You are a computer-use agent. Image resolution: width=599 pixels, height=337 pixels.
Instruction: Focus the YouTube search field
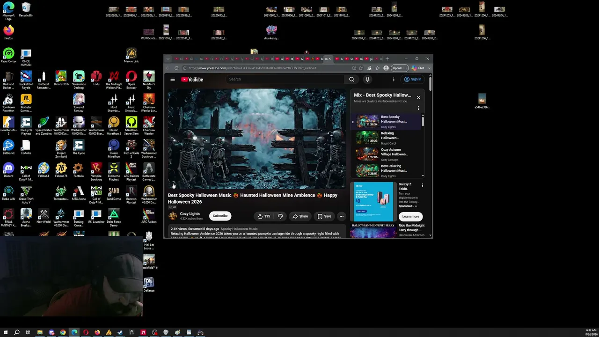(285, 79)
